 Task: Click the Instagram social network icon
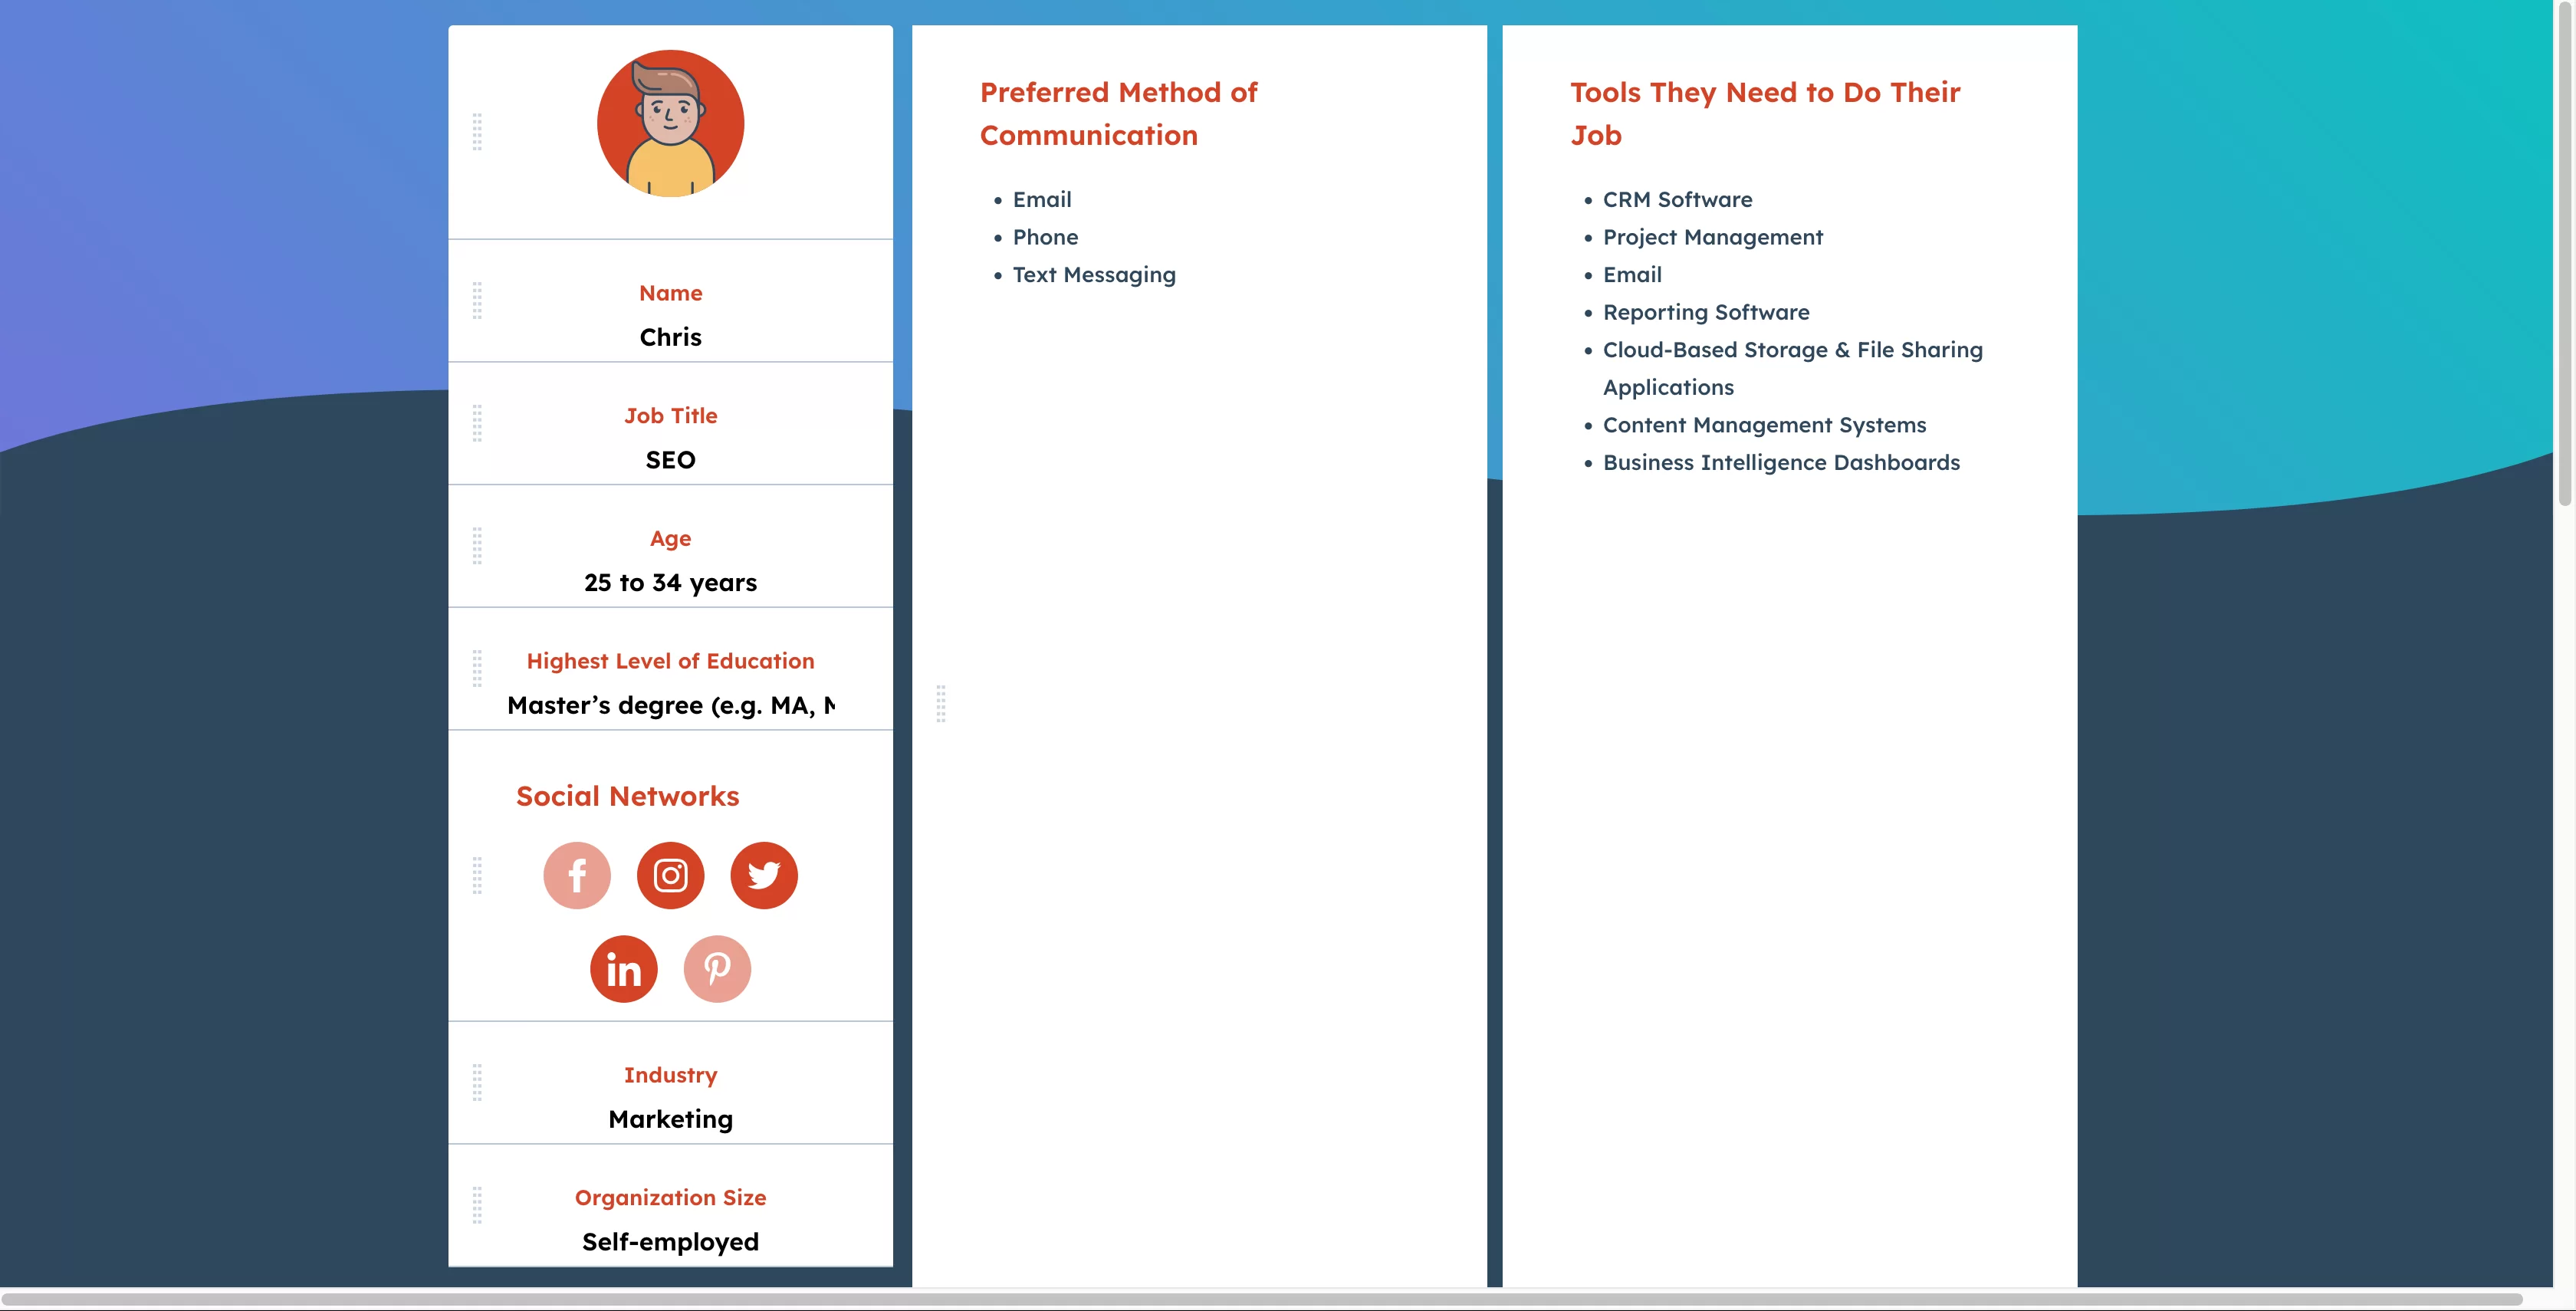669,873
